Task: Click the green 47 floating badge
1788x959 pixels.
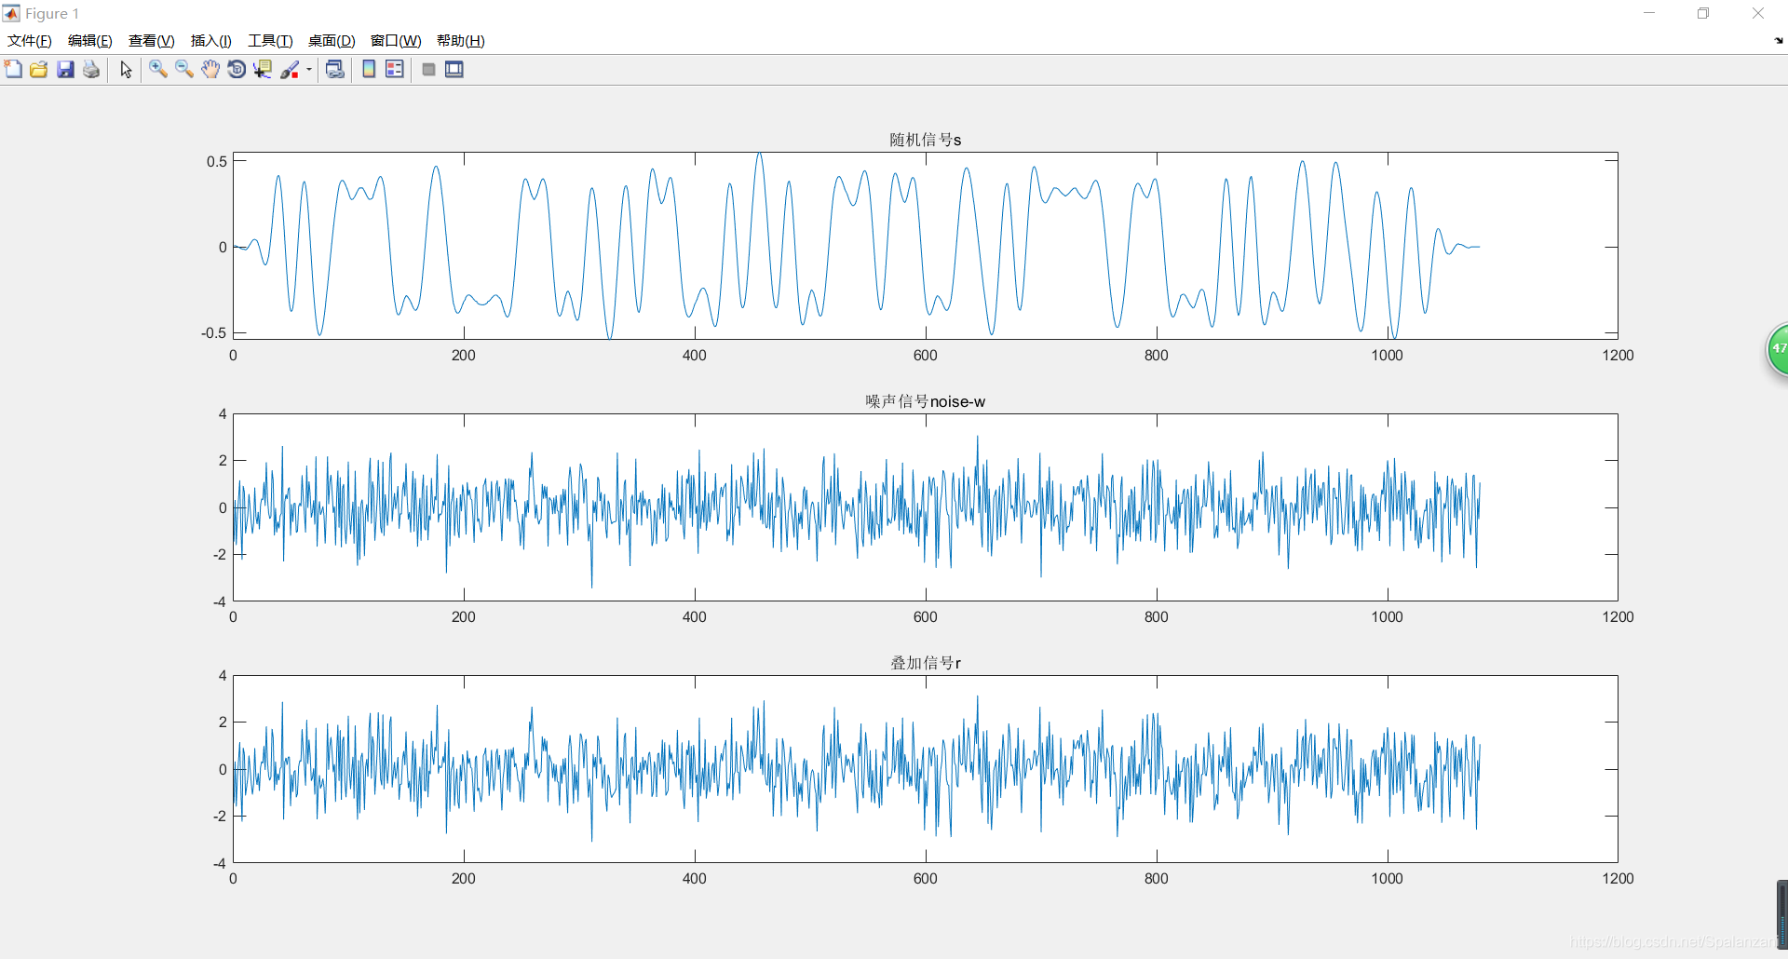Action: click(1778, 350)
